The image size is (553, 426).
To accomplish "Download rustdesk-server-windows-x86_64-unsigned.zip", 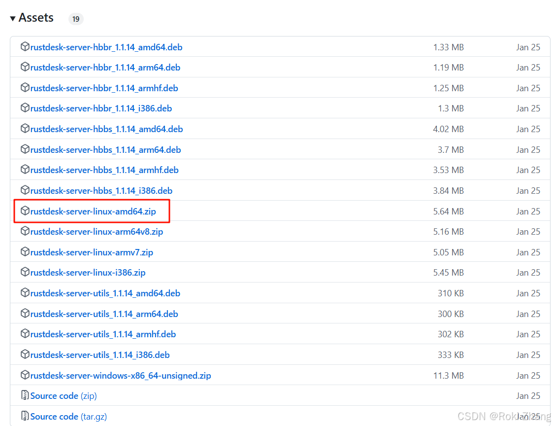I will 121,376.
